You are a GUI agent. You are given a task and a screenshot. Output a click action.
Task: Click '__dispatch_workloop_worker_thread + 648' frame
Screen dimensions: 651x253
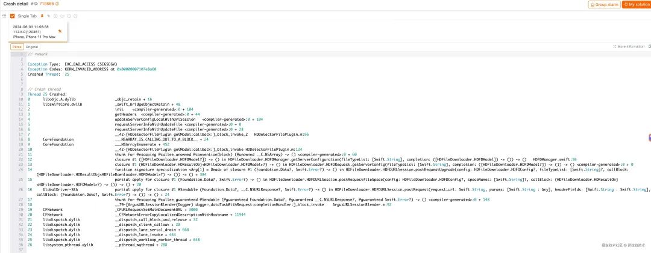(x=157, y=239)
